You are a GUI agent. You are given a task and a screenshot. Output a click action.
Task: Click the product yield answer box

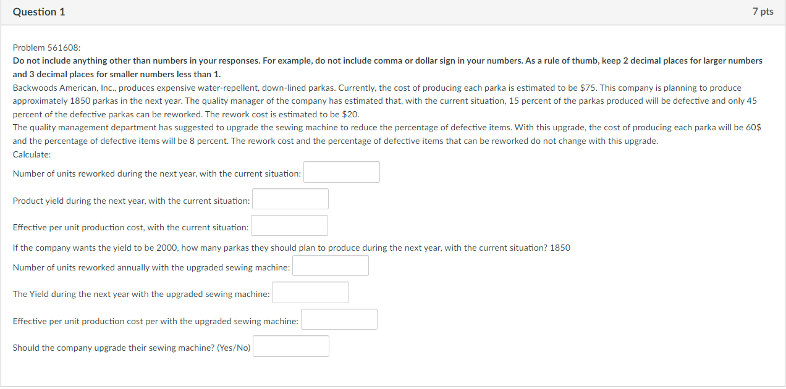point(290,198)
